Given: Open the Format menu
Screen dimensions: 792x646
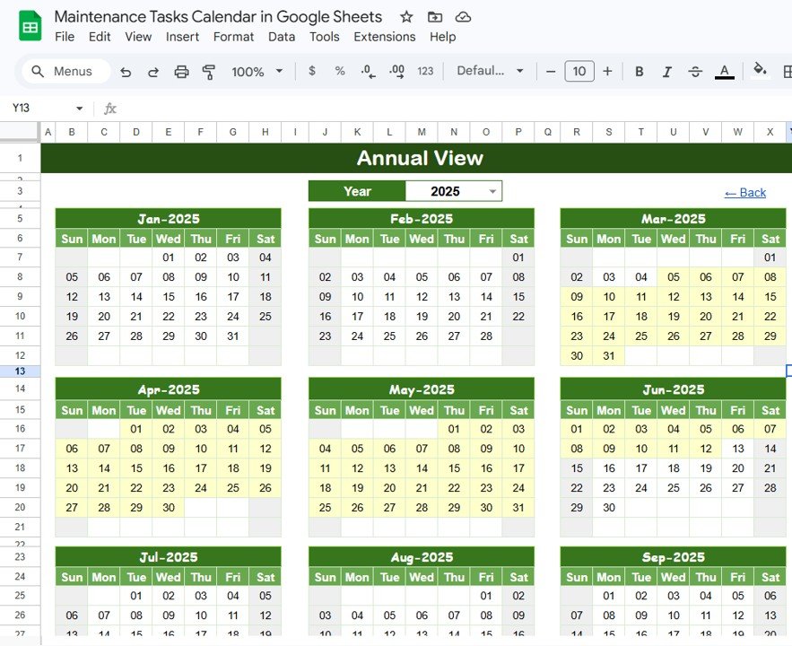Looking at the screenshot, I should (233, 37).
